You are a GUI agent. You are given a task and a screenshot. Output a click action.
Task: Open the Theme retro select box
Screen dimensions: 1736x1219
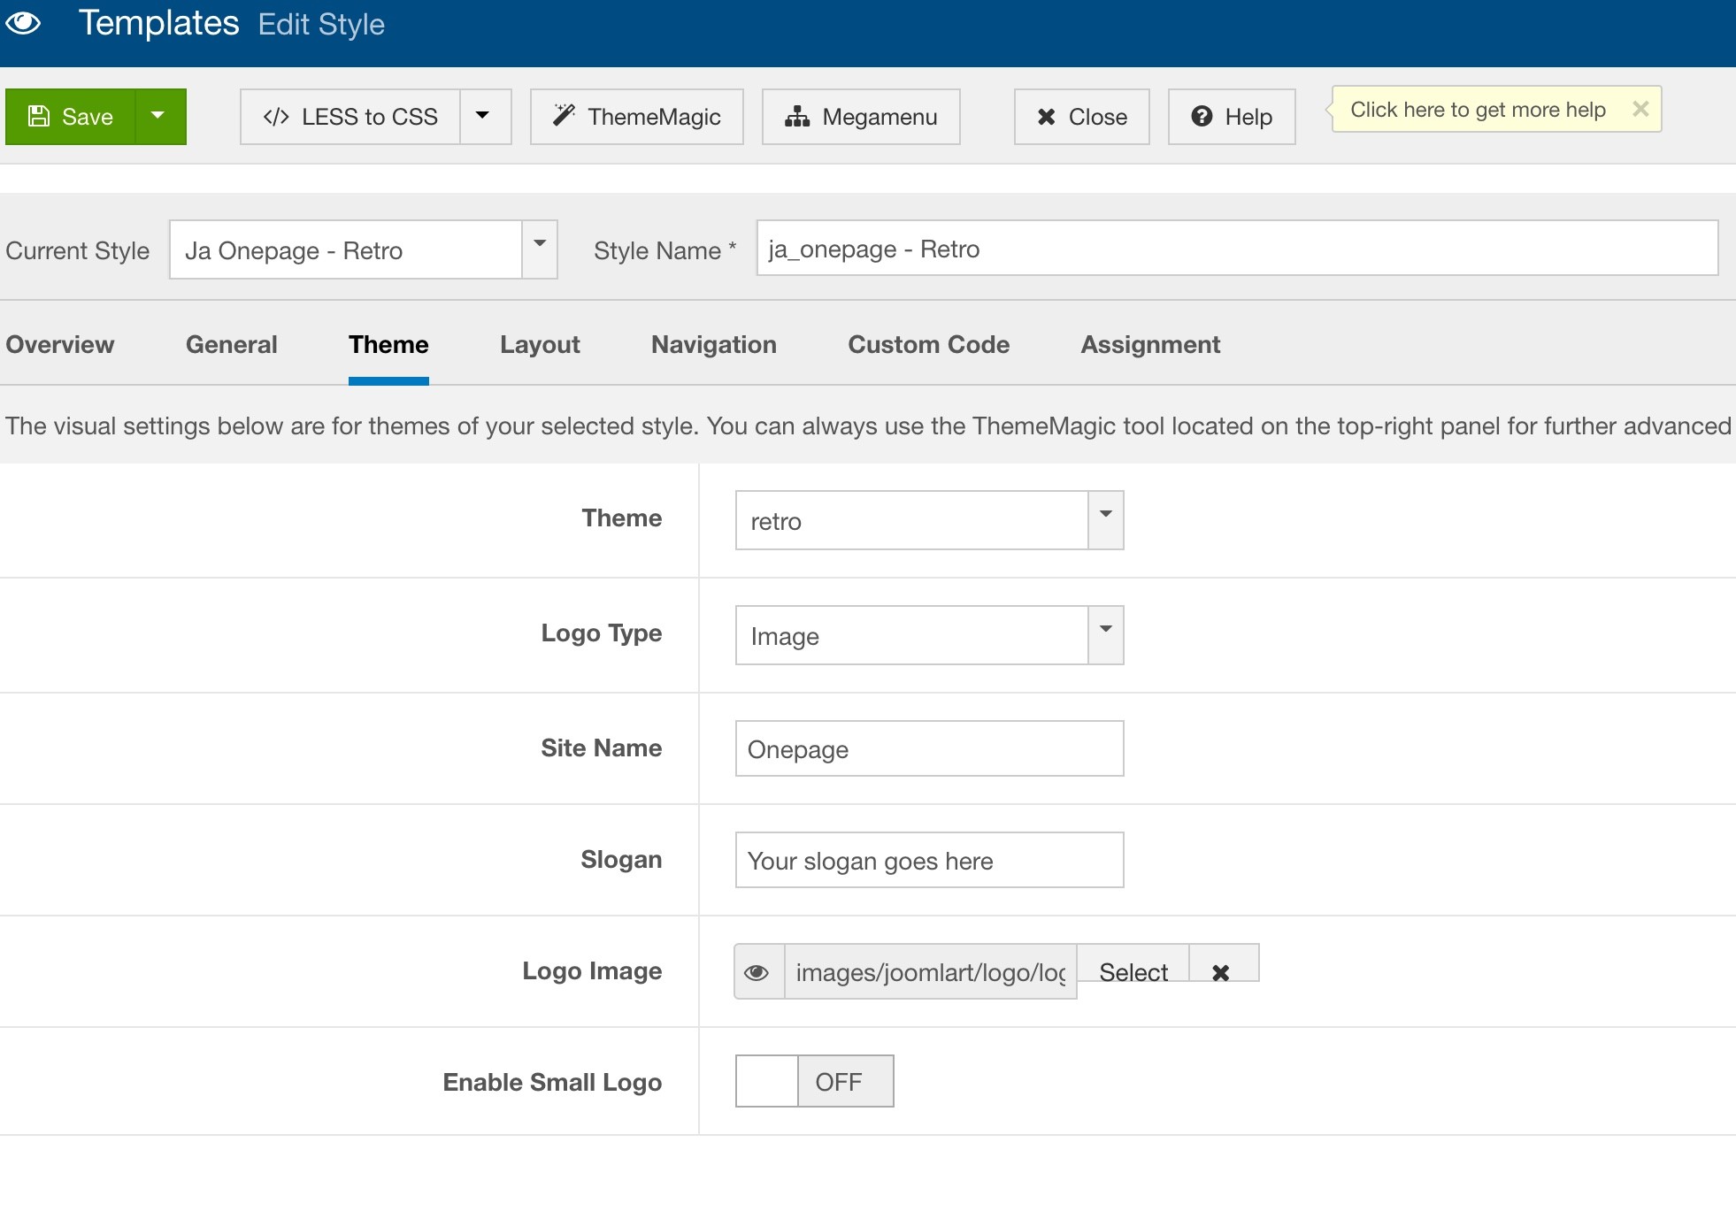click(x=928, y=520)
